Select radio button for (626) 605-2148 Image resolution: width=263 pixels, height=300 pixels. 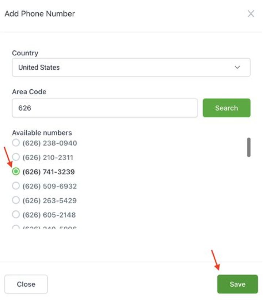[x=16, y=214]
